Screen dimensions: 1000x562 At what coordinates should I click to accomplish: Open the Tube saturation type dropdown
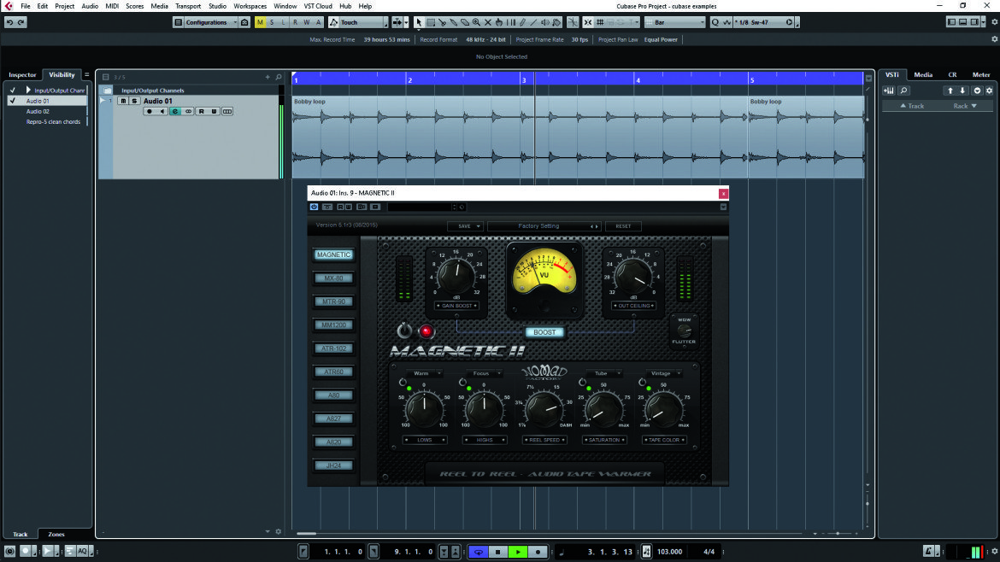[604, 373]
